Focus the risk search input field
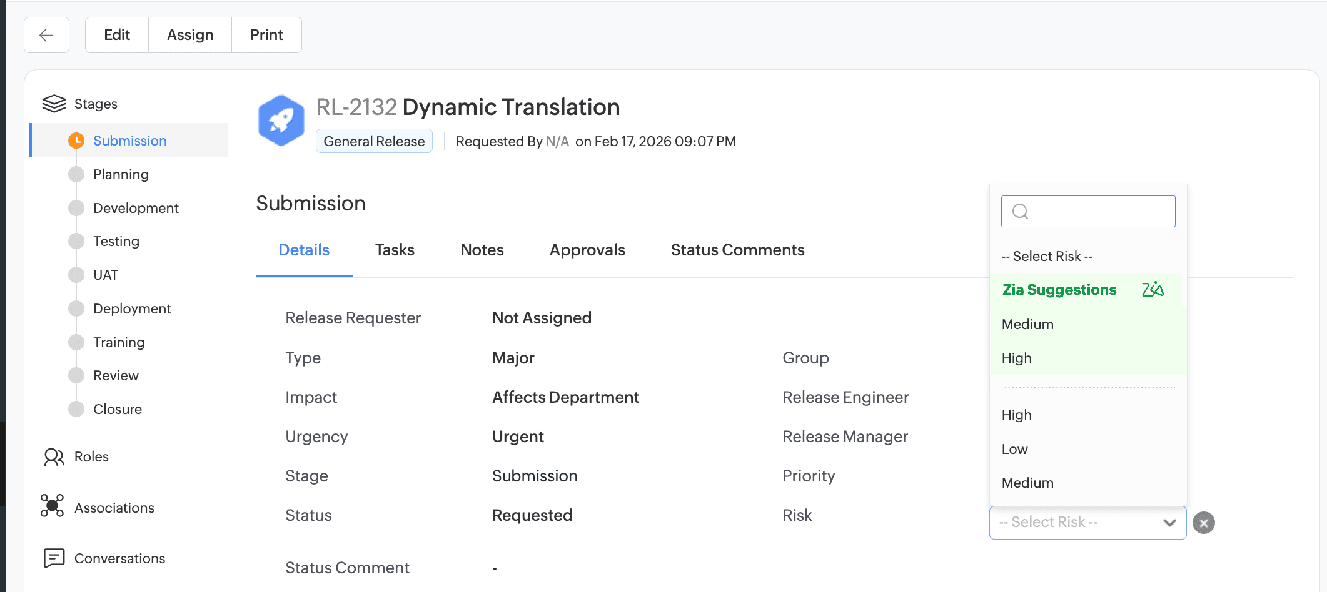The width and height of the screenshot is (1327, 592). click(x=1101, y=212)
